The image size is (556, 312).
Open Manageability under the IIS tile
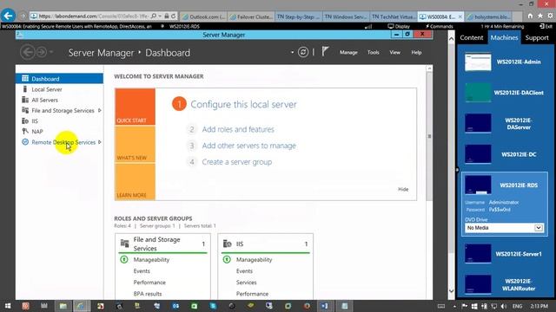[255, 260]
